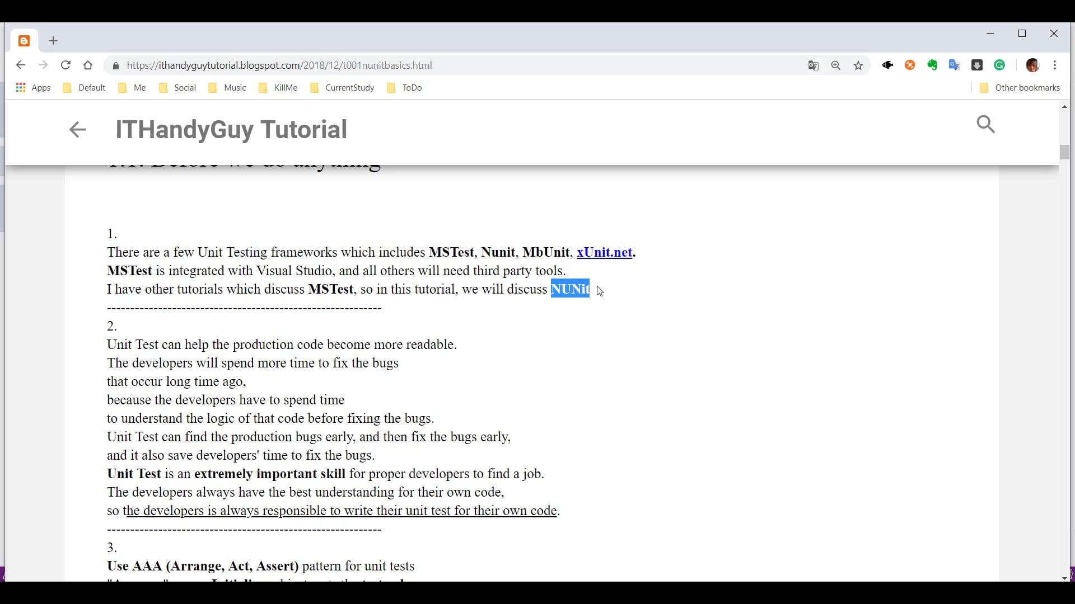Click the Google Translate extension icon
This screenshot has width=1075, height=604.
pyautogui.click(x=955, y=65)
